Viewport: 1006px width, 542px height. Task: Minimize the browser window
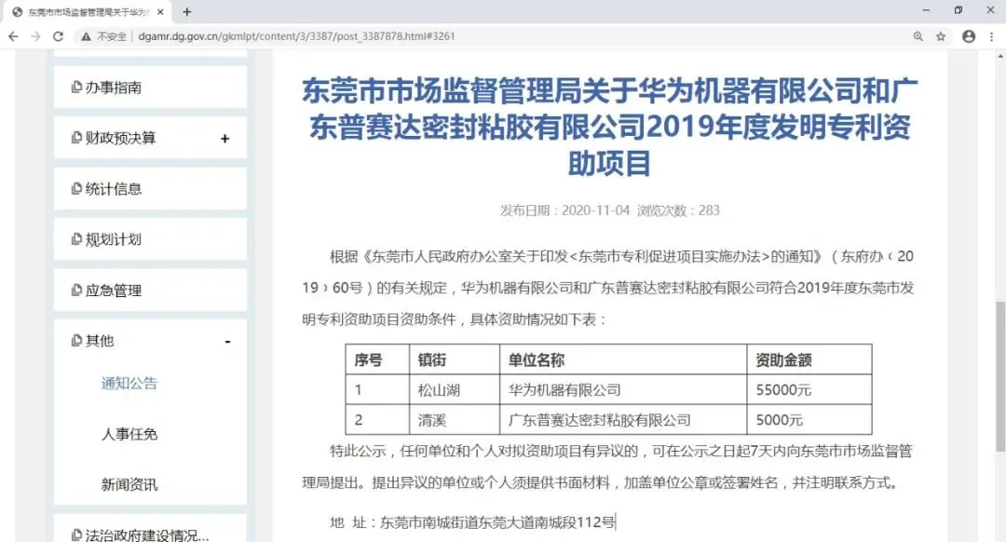pyautogui.click(x=926, y=10)
